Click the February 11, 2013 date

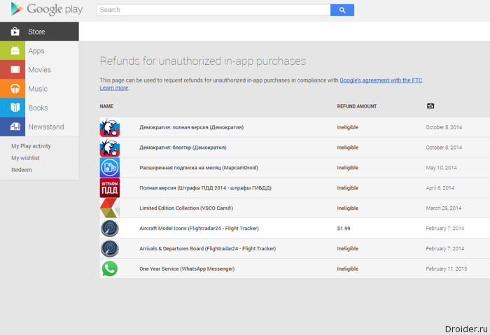447,269
